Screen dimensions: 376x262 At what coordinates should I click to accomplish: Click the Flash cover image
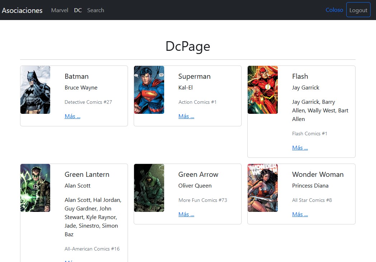(x=263, y=90)
